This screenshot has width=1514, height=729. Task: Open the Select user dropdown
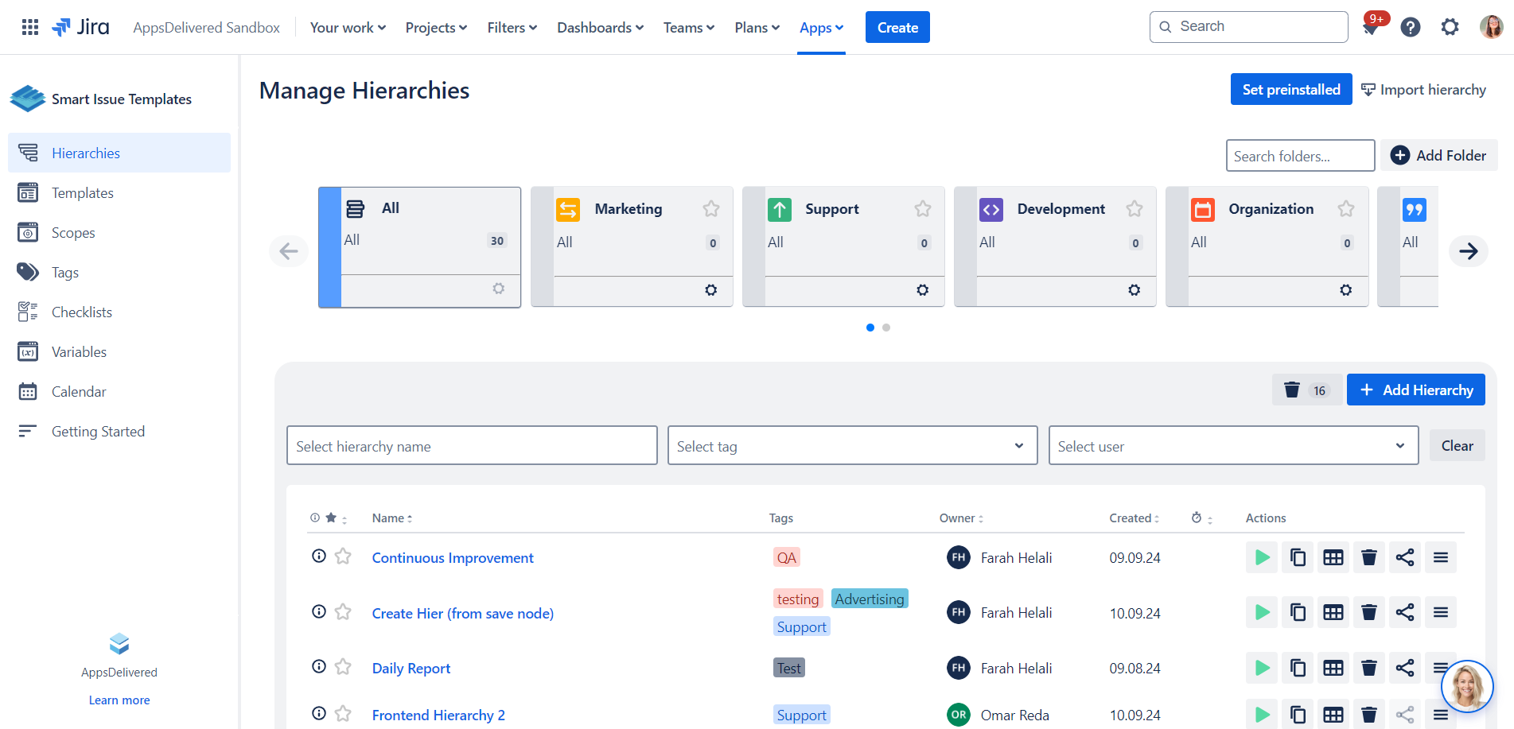[1232, 446]
